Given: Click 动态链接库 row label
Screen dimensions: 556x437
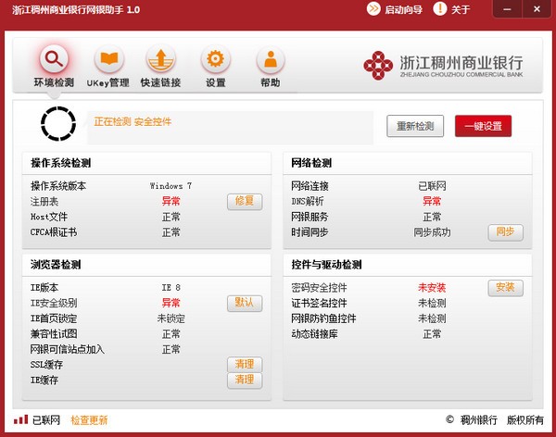Looking at the screenshot, I should [314, 334].
